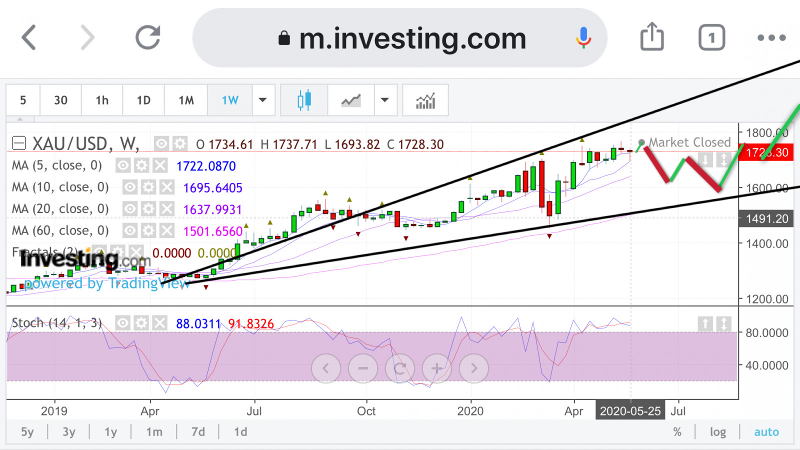This screenshot has height=450, width=800.
Task: Open the indicators chart icon
Action: [x=425, y=100]
